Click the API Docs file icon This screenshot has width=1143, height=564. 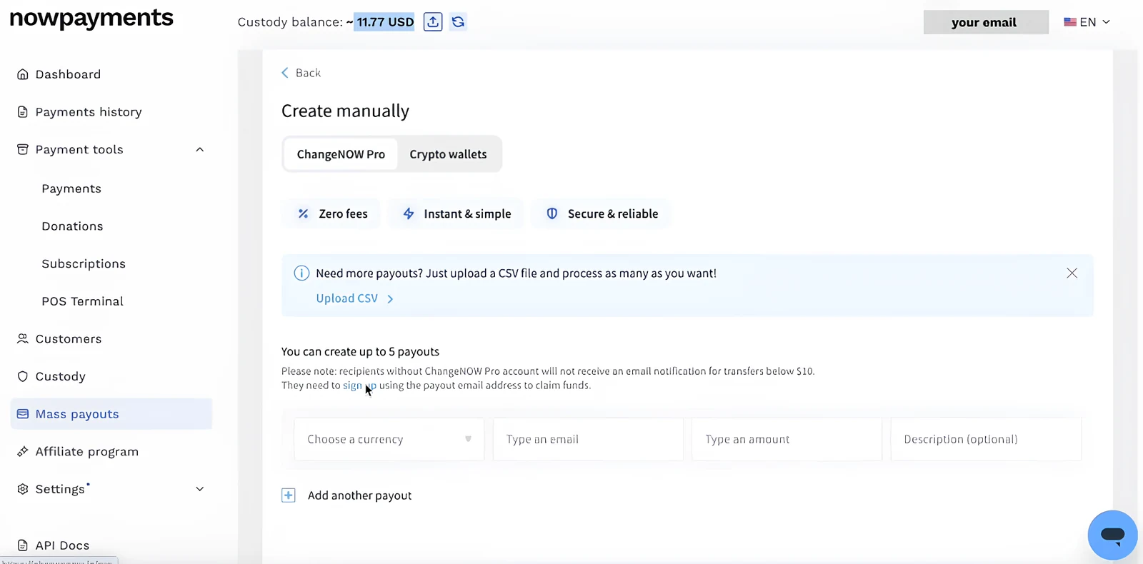click(x=23, y=545)
